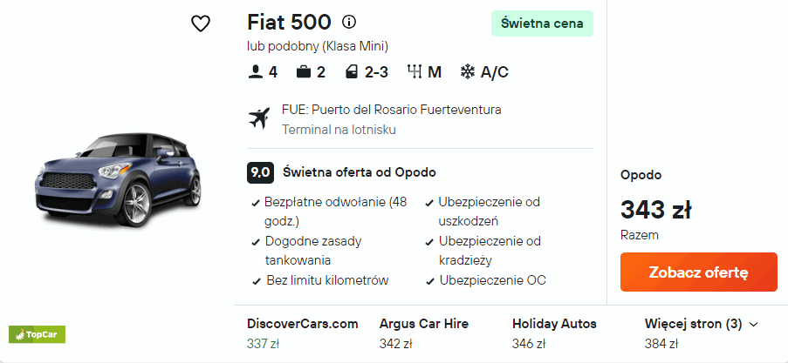The height and width of the screenshot is (363, 788).
Task: Open the Argus Car Hire offer
Action: point(423,333)
